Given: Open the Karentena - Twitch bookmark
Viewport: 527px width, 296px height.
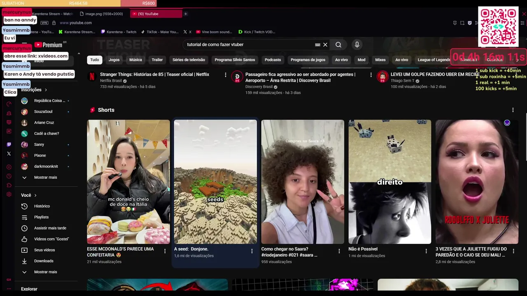Looking at the screenshot, I should [119, 32].
